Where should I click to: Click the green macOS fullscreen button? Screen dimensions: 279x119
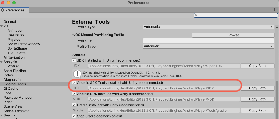point(14,3)
